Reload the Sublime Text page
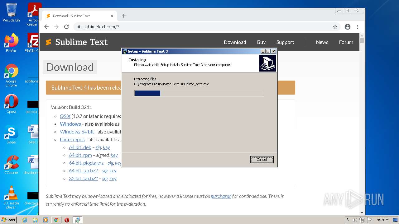This screenshot has height=224, width=399. pyautogui.click(x=66, y=27)
